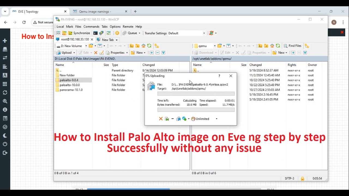This screenshot has width=349, height=196.
Task: Click the session reconnect globe icon
Action: click(x=211, y=33)
